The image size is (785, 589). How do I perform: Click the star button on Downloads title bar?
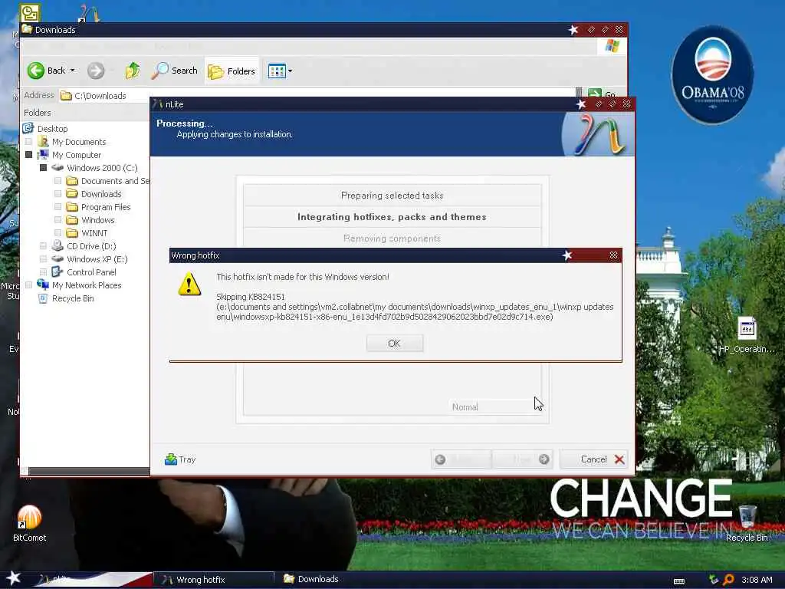coord(573,30)
